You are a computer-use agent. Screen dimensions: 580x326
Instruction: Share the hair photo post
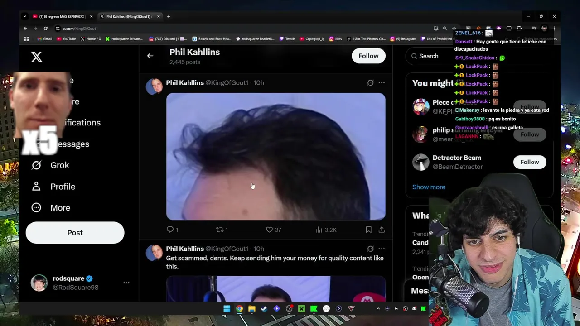pyautogui.click(x=382, y=230)
